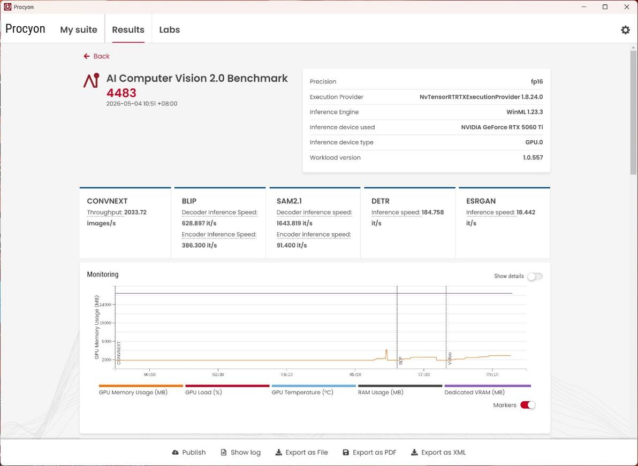Click the GPU.0 device type value

click(x=534, y=142)
